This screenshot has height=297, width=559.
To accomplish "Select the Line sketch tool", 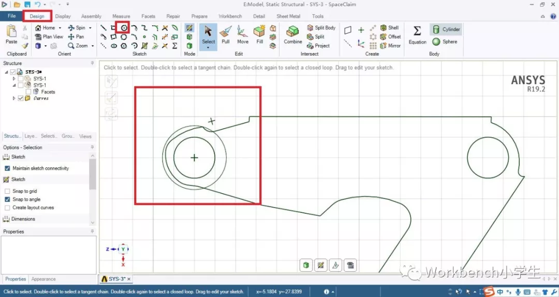I will 104,27.
